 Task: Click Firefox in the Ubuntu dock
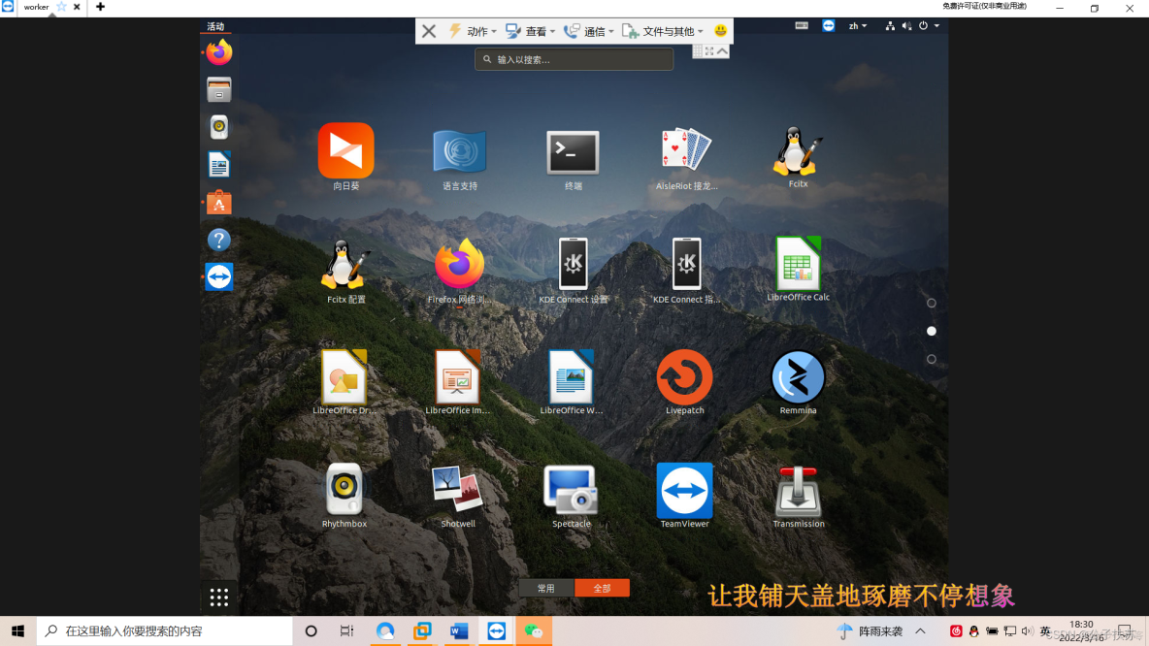(218, 52)
